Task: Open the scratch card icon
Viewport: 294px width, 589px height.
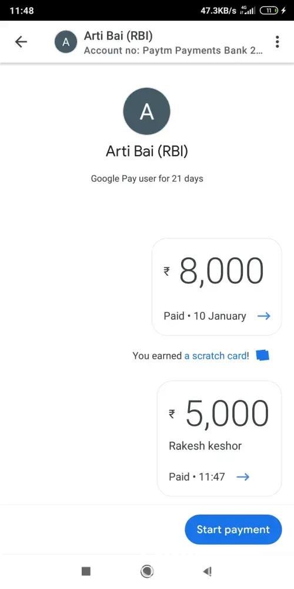Action: pyautogui.click(x=262, y=355)
